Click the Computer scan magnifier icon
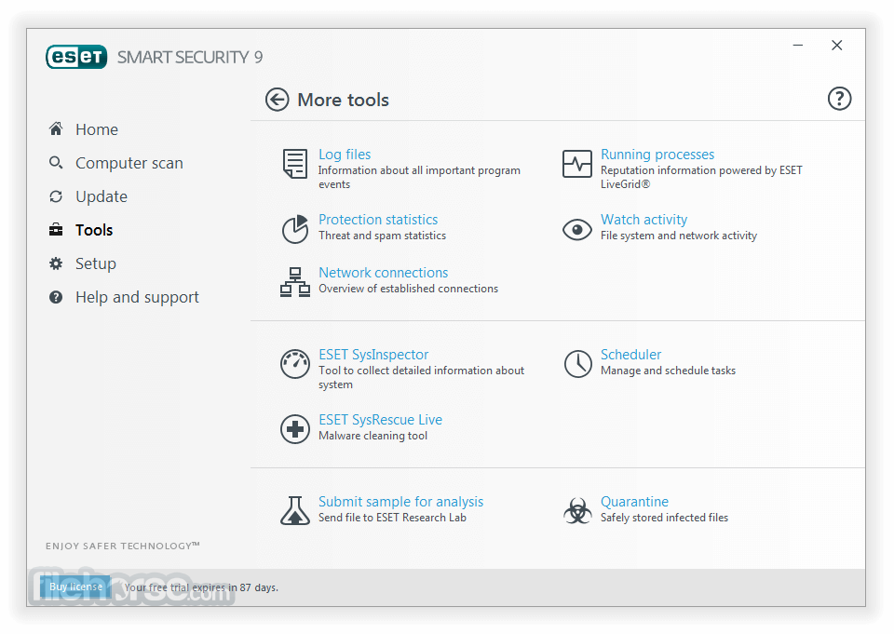This screenshot has height=634, width=894. pyautogui.click(x=56, y=163)
